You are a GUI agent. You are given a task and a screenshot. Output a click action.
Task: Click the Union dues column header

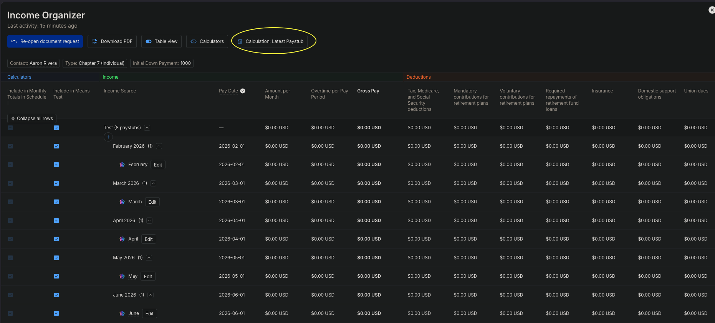click(696, 91)
